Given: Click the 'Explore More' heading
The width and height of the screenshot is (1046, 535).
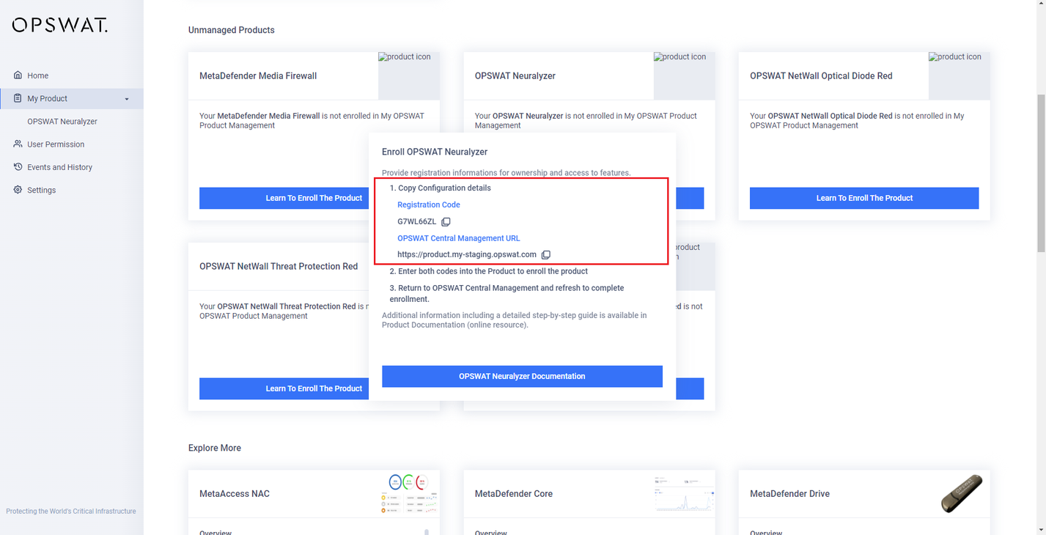Looking at the screenshot, I should pos(215,448).
